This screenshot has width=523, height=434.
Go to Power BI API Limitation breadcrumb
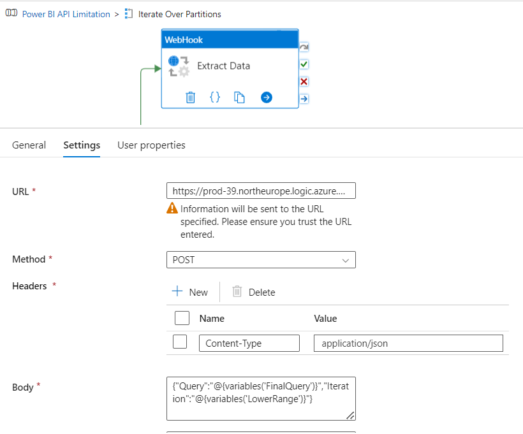pyautogui.click(x=66, y=14)
